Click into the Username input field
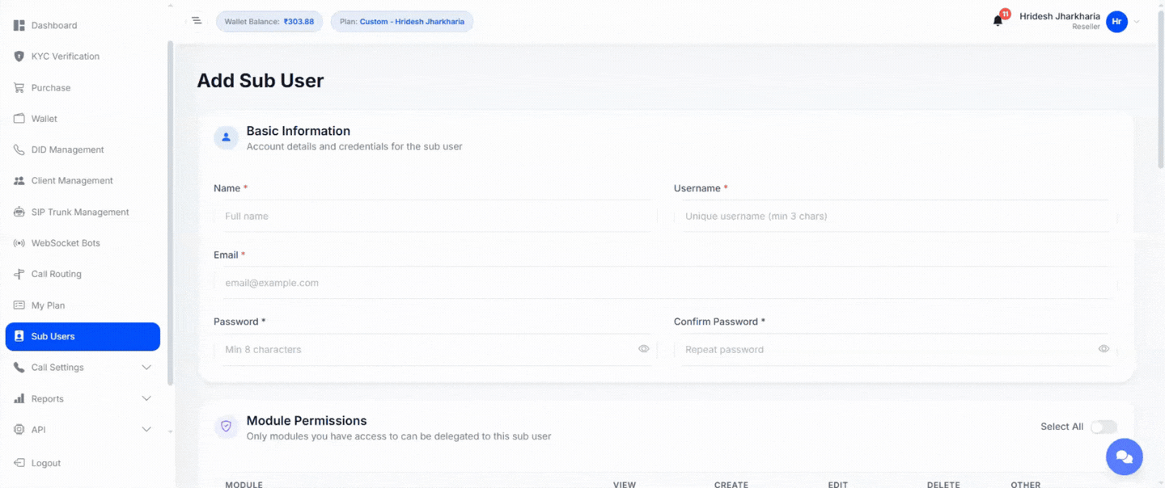 point(895,216)
